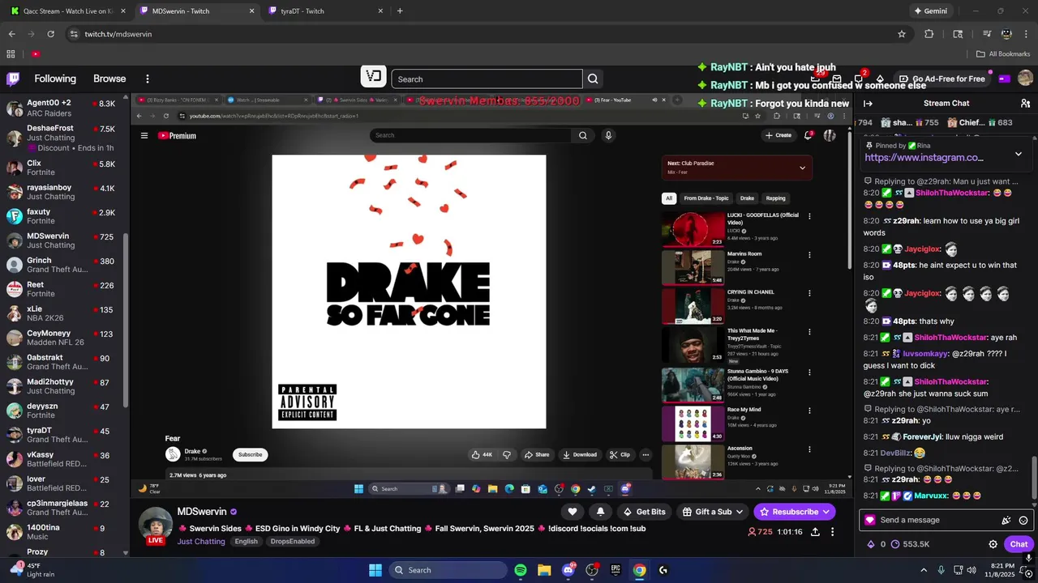This screenshot has height=583, width=1038.
Task: Open the chat celebration party popper icon
Action: pos(1006,521)
